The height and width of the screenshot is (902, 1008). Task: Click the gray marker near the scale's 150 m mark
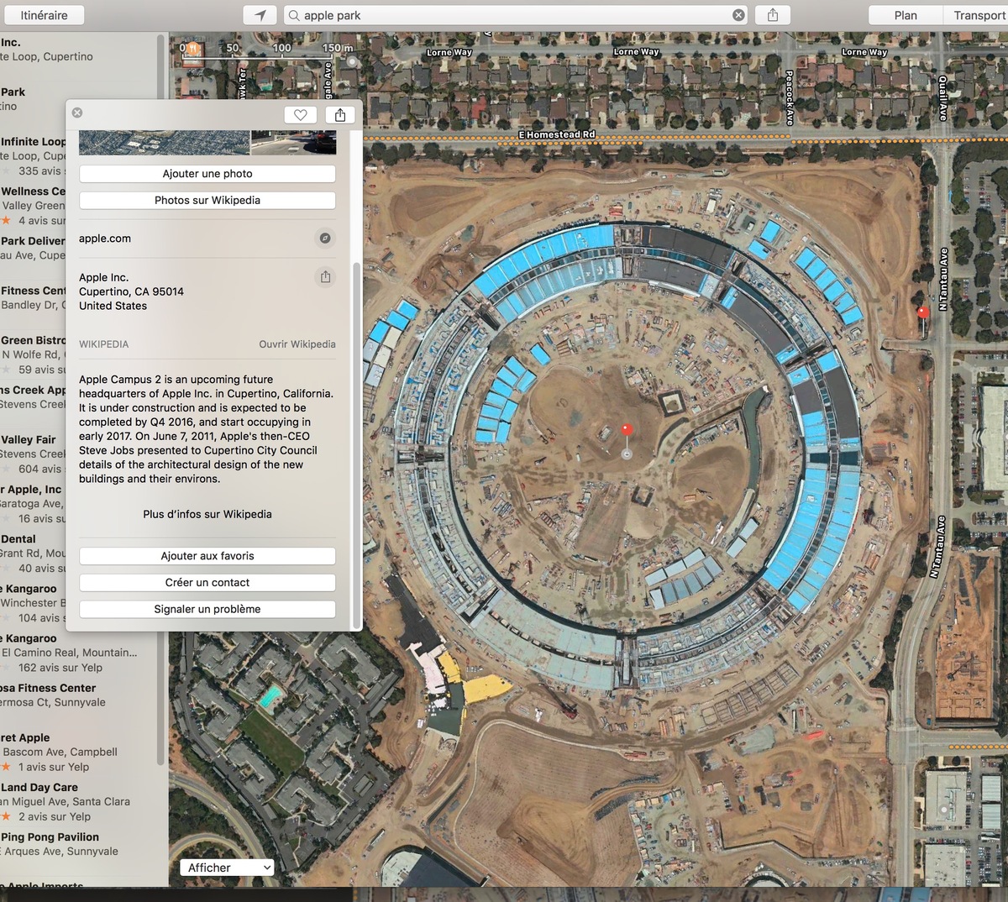(x=353, y=61)
